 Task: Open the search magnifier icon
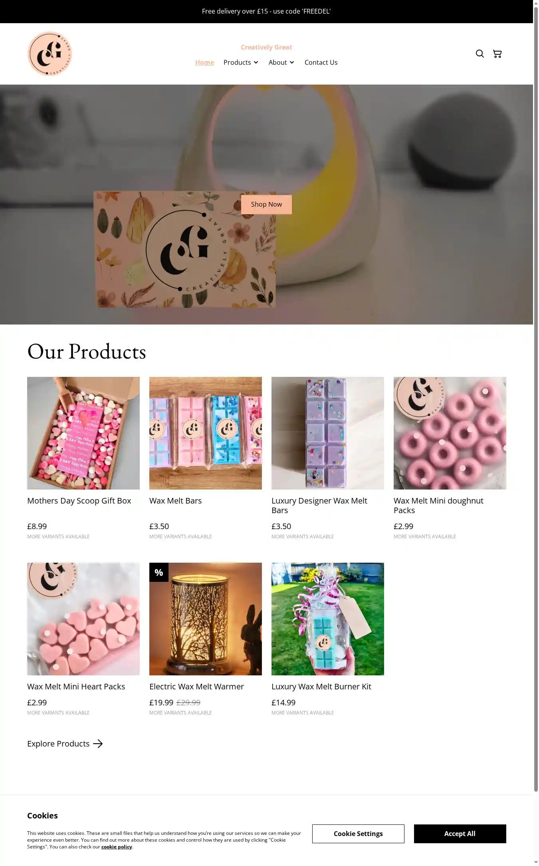coord(480,54)
